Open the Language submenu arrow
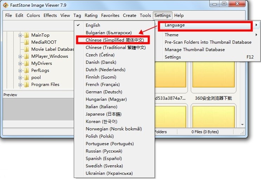Screen dimensions: 261x179 tap(256, 25)
